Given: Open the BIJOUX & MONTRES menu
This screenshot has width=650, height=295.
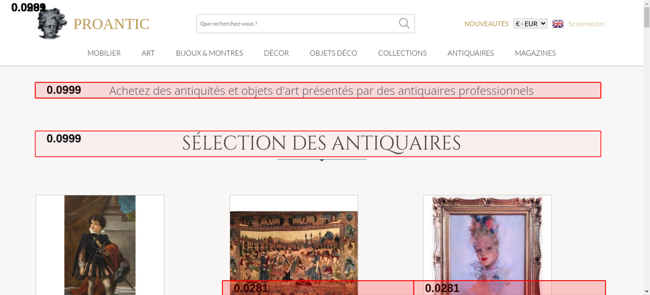Looking at the screenshot, I should tap(209, 53).
